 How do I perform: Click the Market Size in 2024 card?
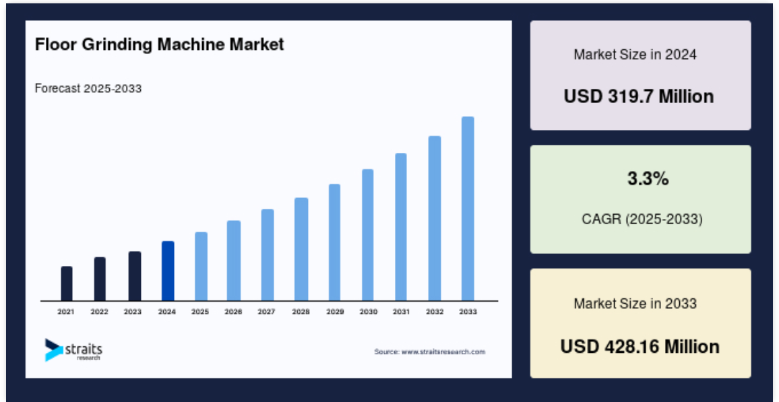[640, 75]
